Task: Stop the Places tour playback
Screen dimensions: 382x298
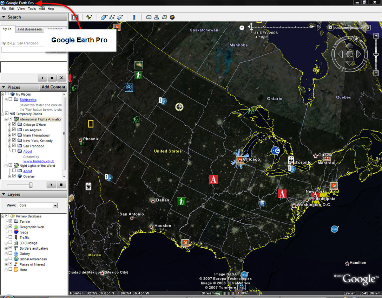Action: [x=61, y=185]
